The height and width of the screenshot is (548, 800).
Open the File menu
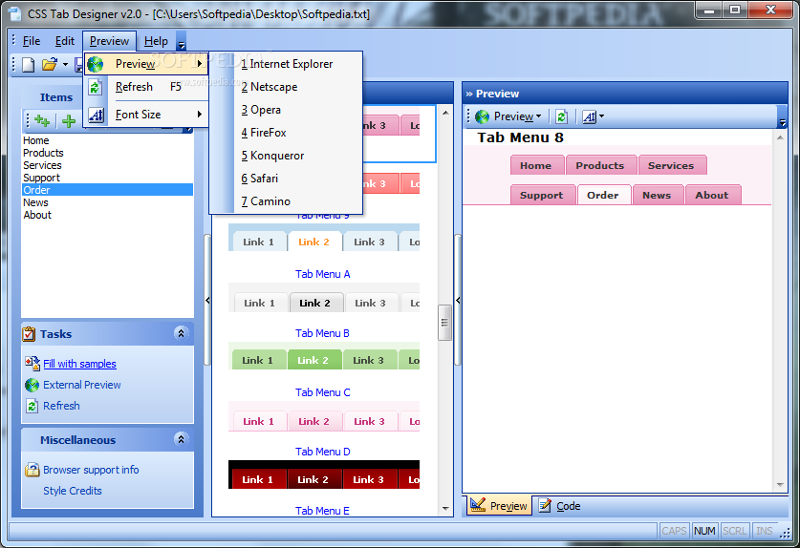coord(32,41)
